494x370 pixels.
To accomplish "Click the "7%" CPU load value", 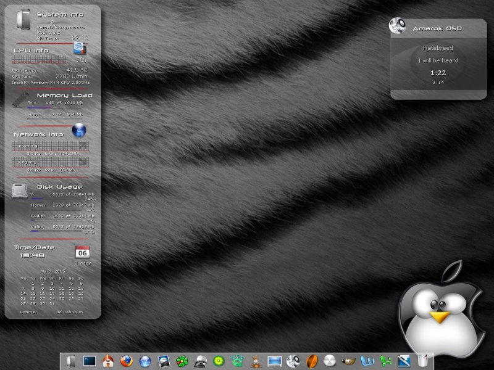I will pos(81,60).
